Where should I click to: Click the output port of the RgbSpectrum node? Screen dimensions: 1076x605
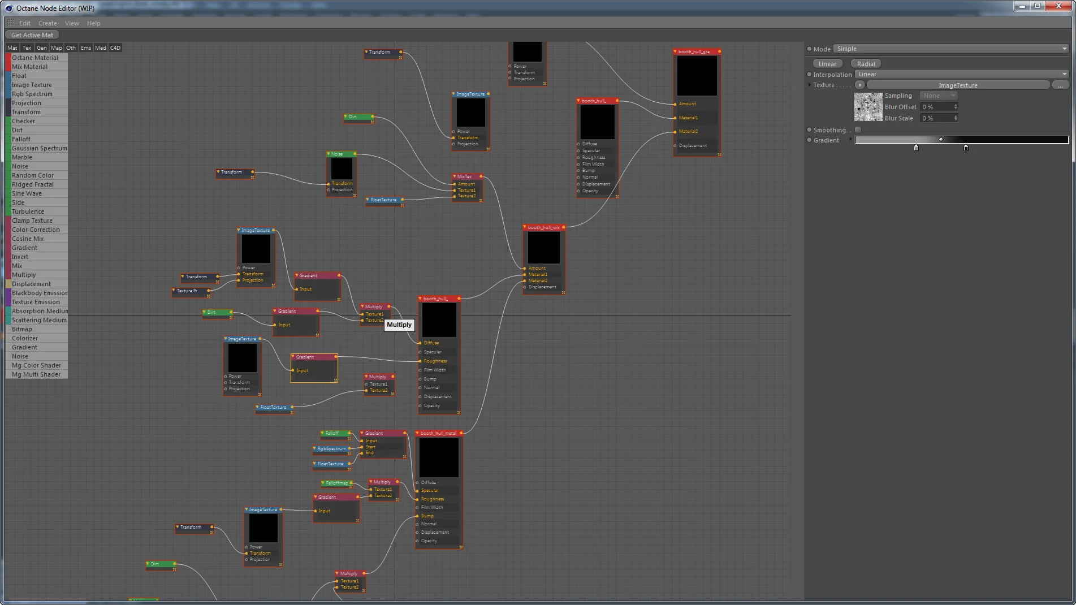349,448
